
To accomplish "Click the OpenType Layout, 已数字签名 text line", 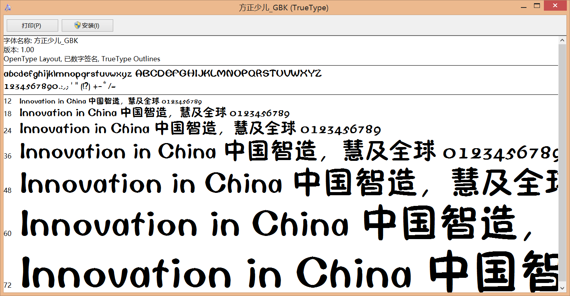I will tap(82, 59).
